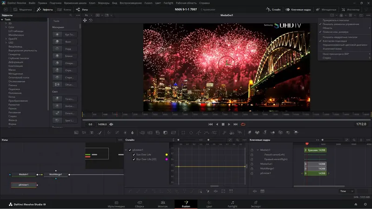
Task: Expand the Color category in Tools tree
Action: coord(6,27)
